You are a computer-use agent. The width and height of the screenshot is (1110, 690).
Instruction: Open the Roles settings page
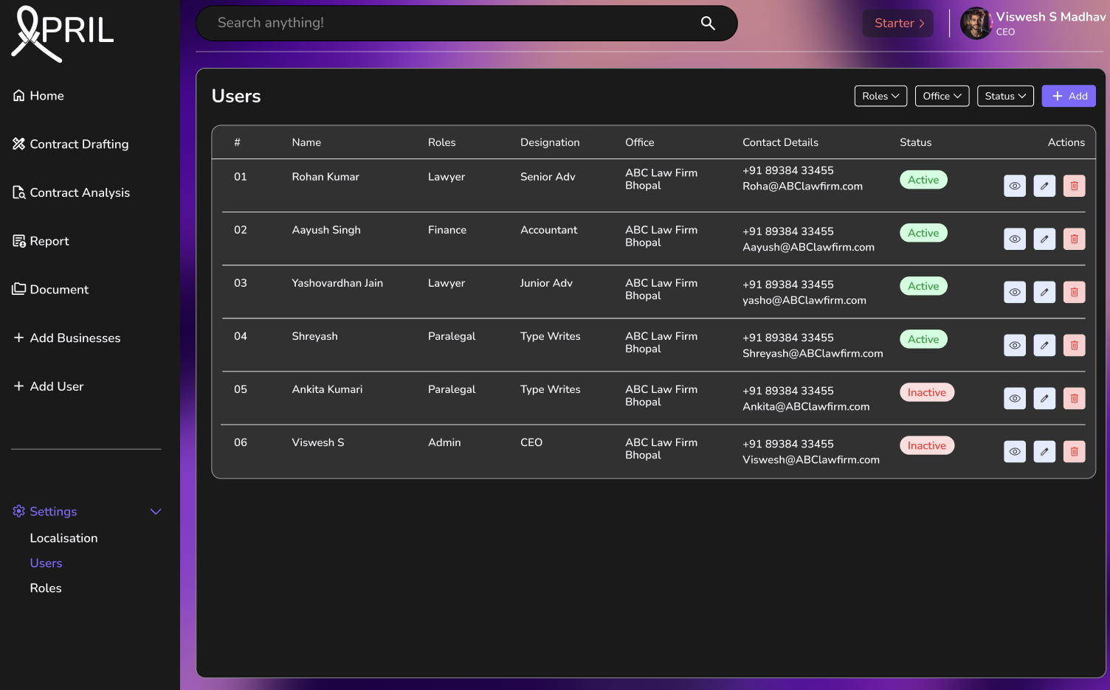pyautogui.click(x=46, y=588)
